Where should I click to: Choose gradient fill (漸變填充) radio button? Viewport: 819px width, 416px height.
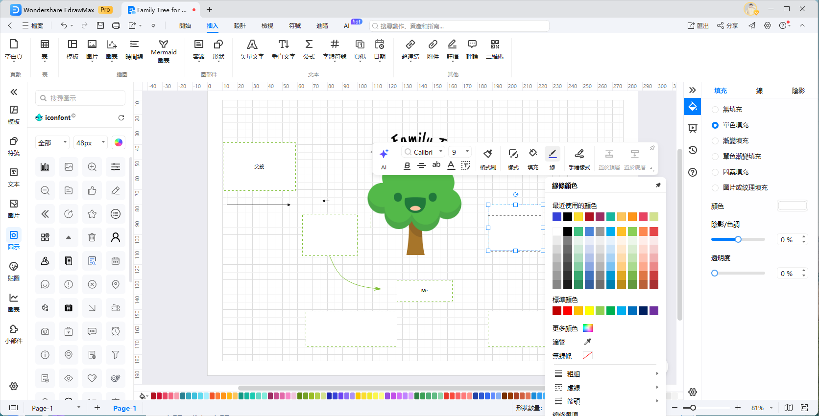coord(715,141)
